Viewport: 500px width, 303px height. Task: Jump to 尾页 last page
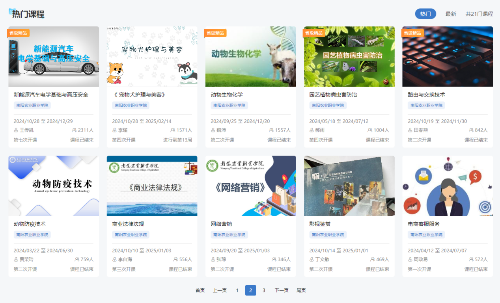(301, 290)
